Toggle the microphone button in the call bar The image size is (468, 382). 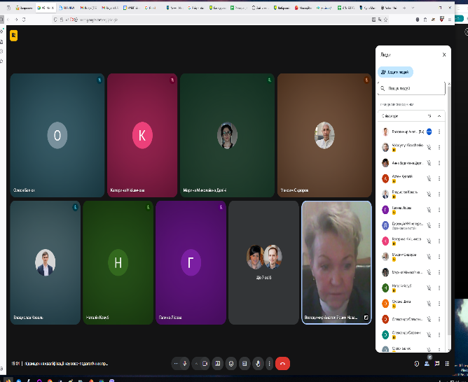click(185, 364)
